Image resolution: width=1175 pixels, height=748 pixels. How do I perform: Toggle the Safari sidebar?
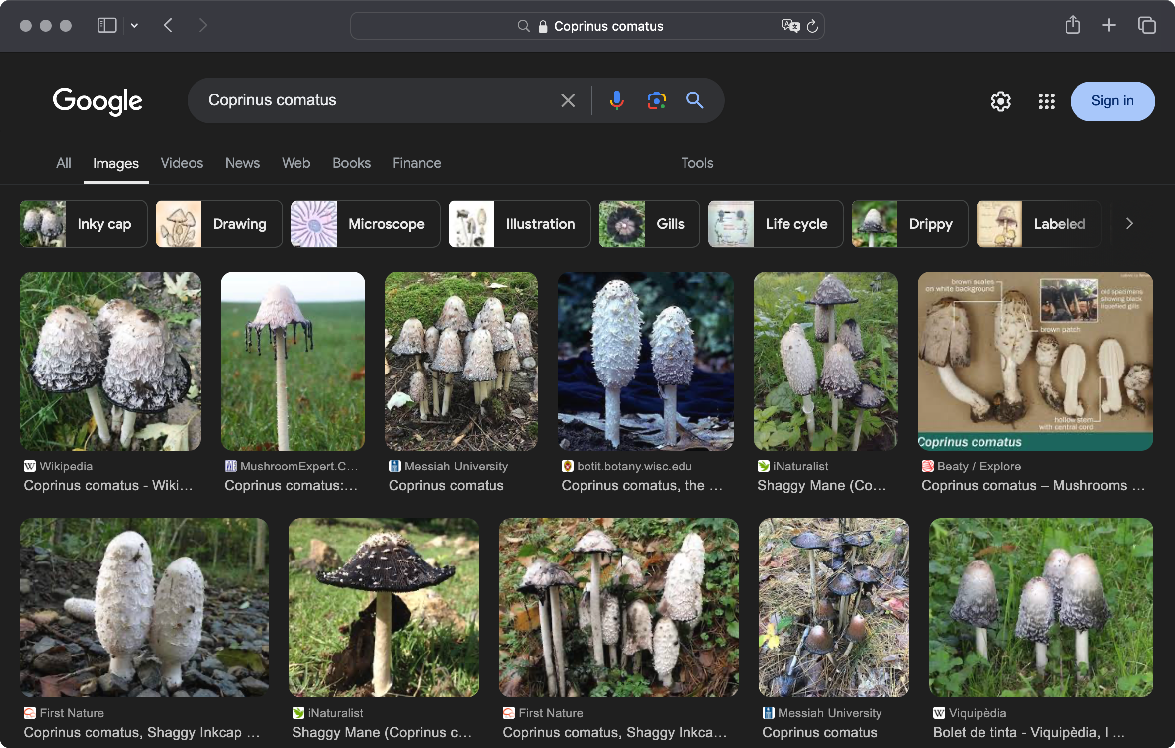[x=106, y=25]
